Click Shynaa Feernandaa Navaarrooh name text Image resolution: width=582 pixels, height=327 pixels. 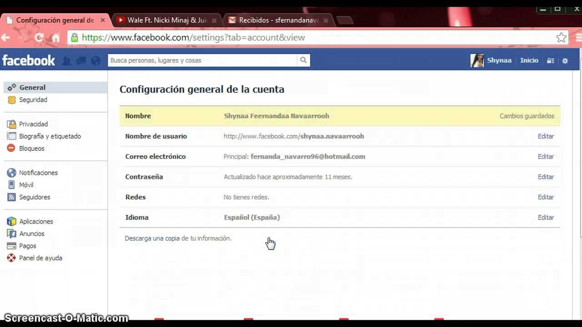pos(276,116)
